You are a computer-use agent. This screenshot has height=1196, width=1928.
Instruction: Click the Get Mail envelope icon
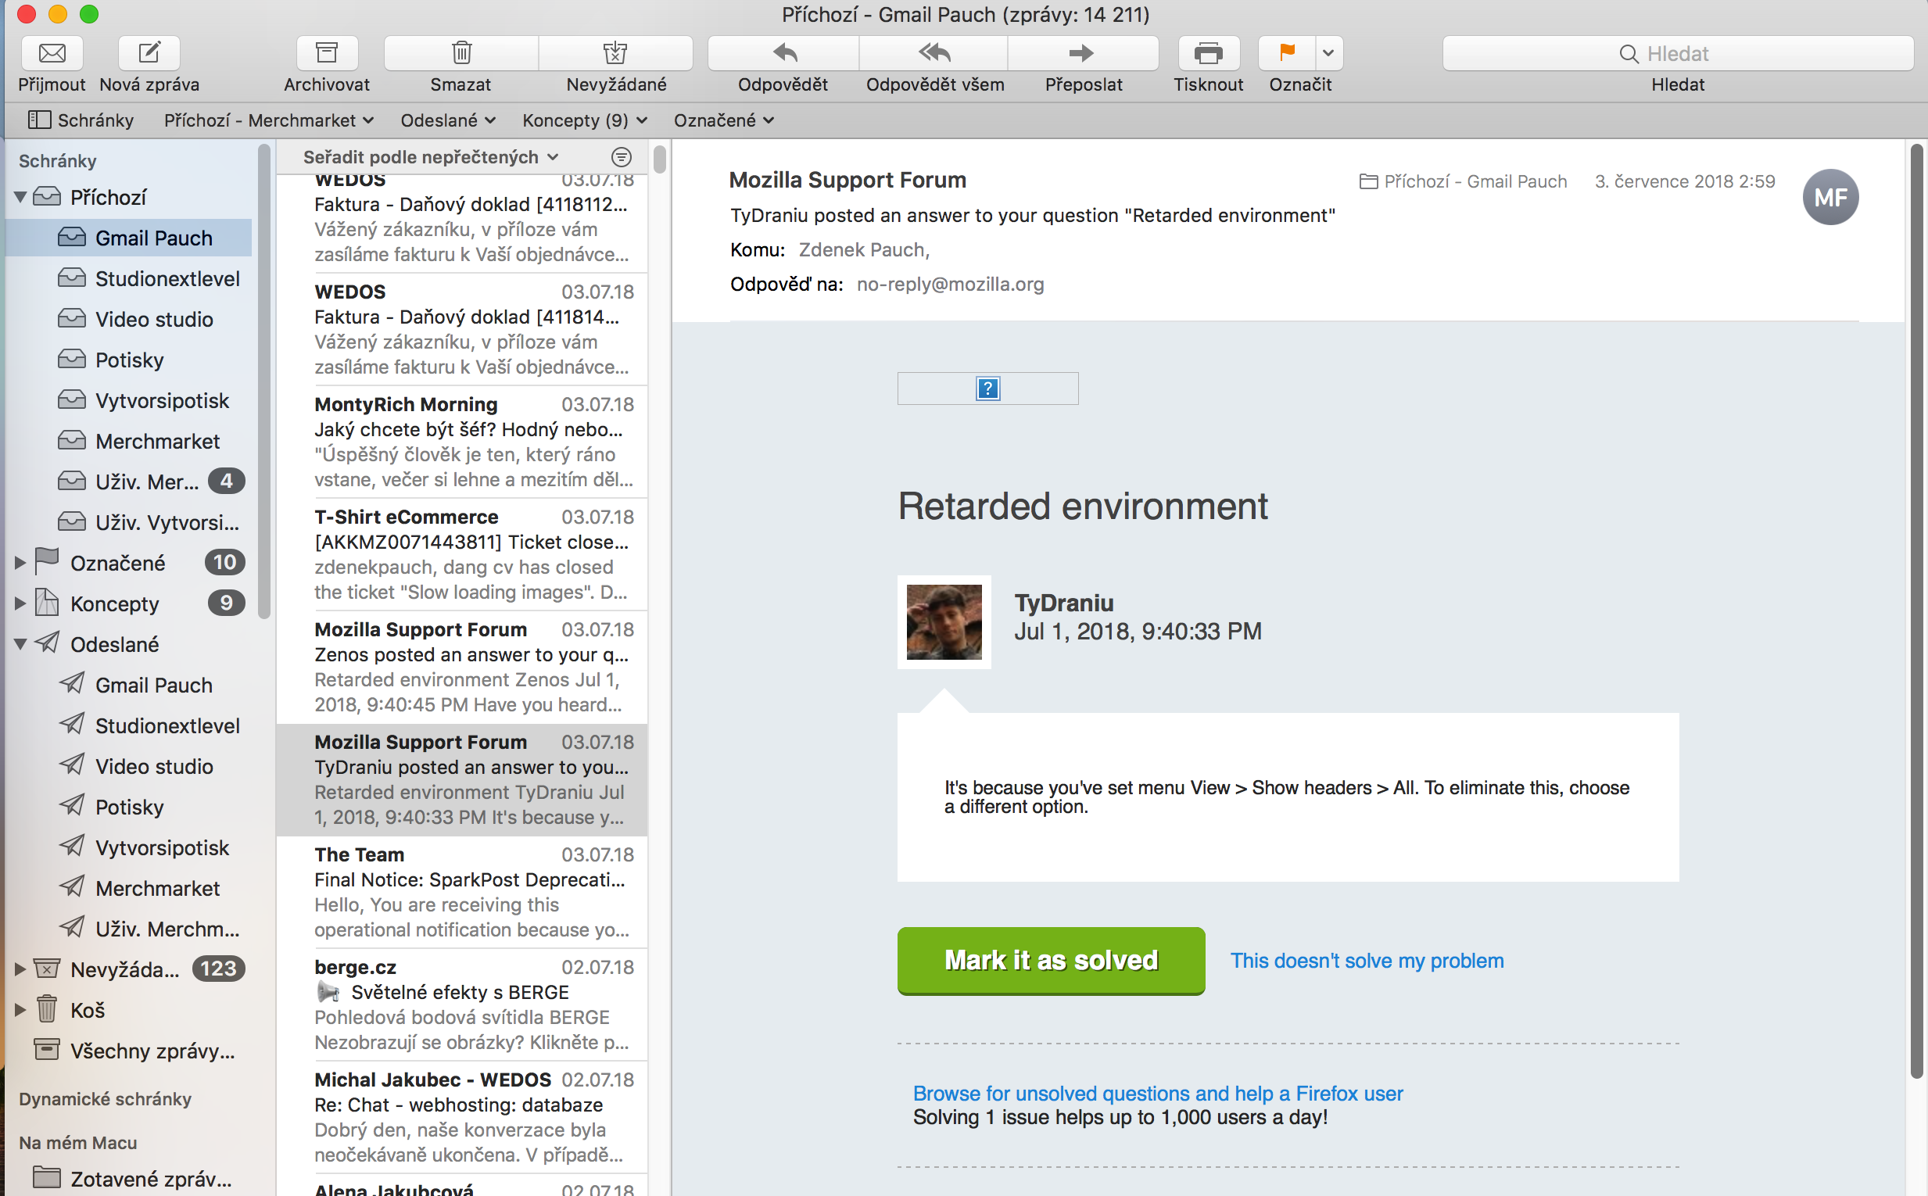[x=52, y=53]
